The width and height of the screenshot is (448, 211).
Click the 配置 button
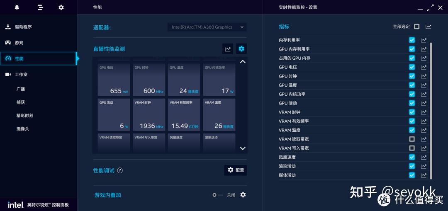[x=236, y=170]
